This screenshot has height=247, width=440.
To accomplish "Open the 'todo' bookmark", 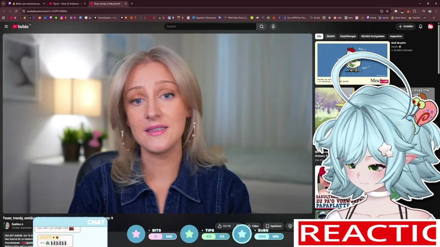I will click(349, 17).
